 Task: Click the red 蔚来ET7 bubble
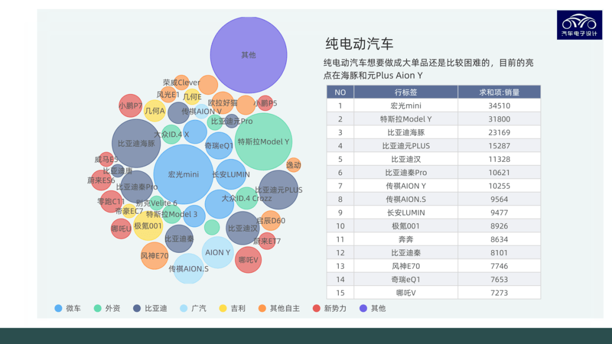coord(267,241)
